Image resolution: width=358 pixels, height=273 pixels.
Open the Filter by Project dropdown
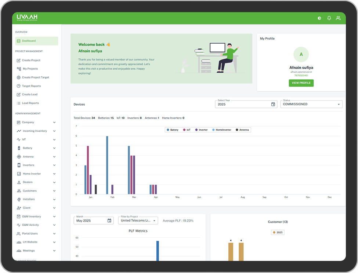coord(138,221)
